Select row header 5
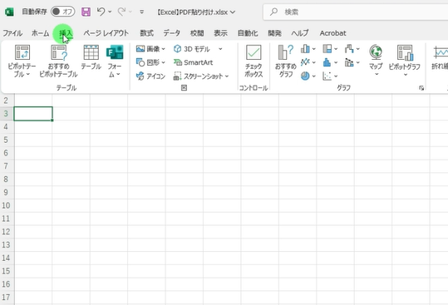 [6, 140]
